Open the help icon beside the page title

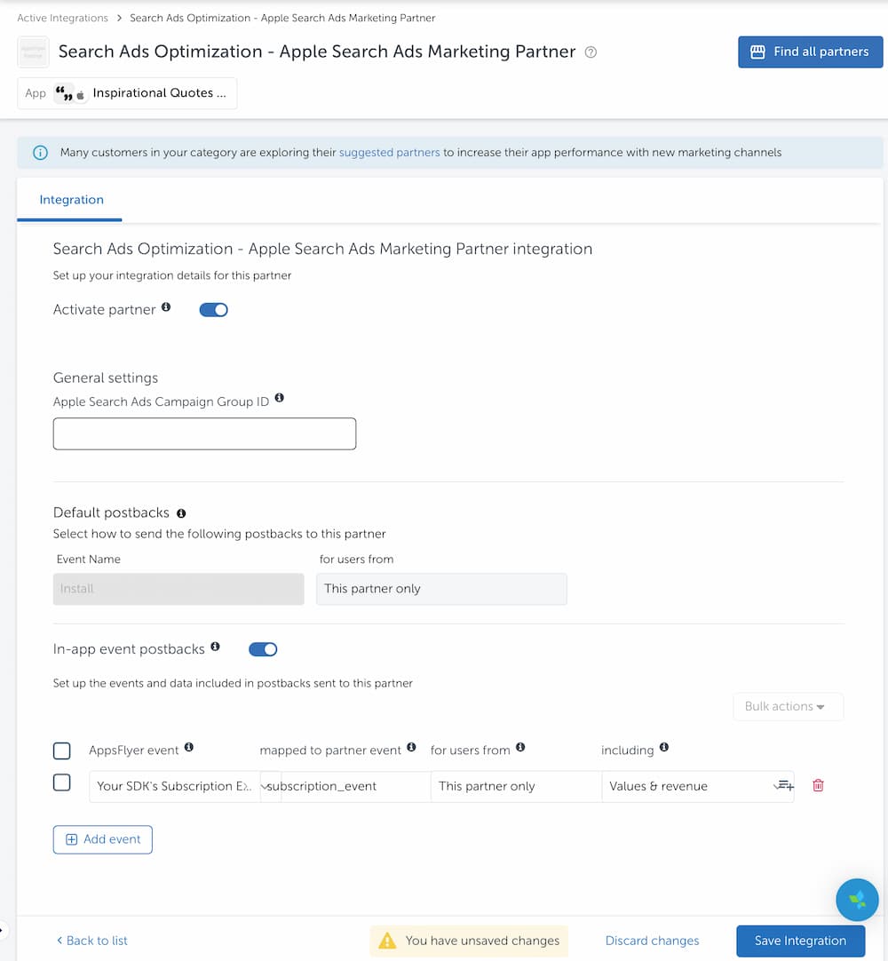(x=591, y=52)
